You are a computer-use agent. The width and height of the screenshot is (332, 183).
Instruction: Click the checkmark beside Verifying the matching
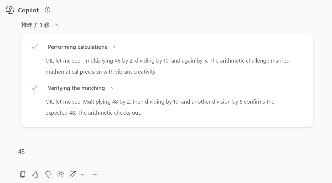pos(34,88)
